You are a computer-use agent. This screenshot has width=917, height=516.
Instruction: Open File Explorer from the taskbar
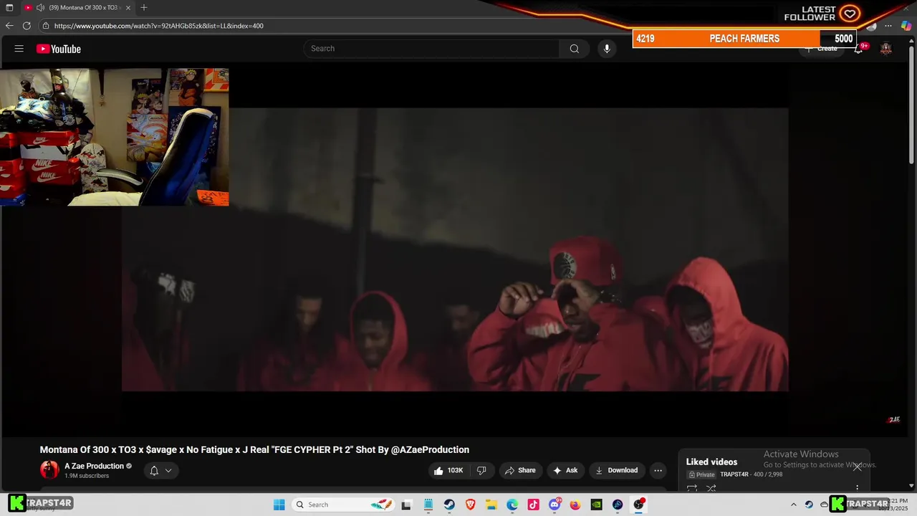tap(491, 505)
